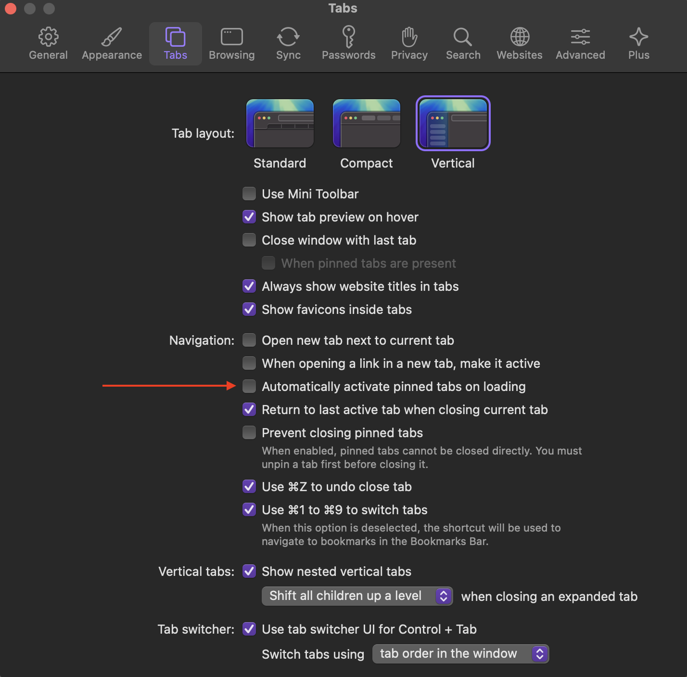Enable Prevent closing pinned tabs
Screen dimensions: 687x677
click(249, 432)
